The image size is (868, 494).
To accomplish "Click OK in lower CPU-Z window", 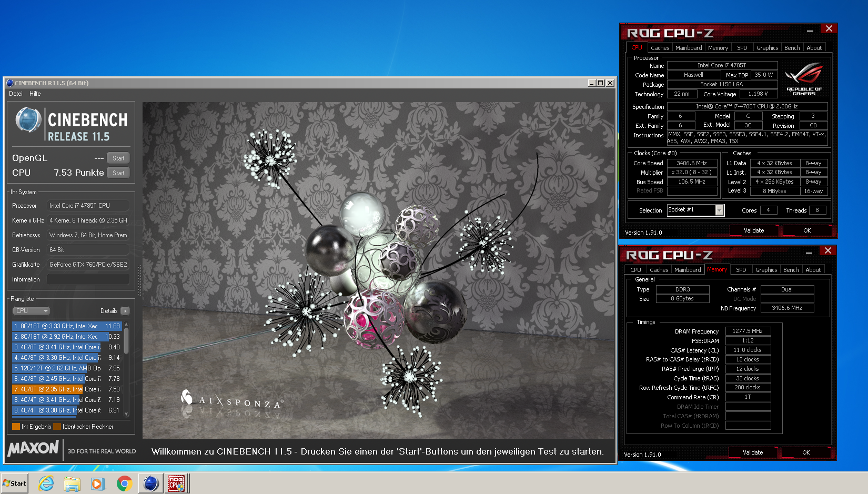I will point(806,452).
